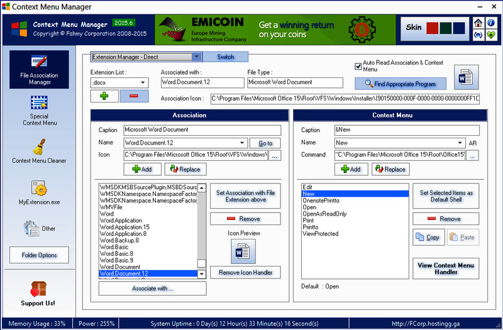The width and height of the screenshot is (503, 330).
Task: Click Replace in Association panel
Action: coord(185,169)
